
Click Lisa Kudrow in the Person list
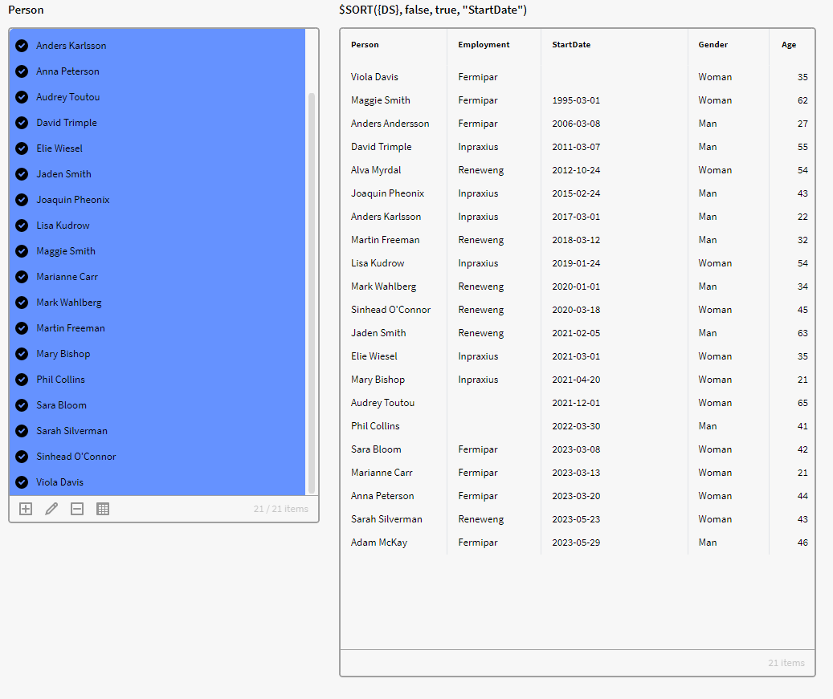(63, 226)
